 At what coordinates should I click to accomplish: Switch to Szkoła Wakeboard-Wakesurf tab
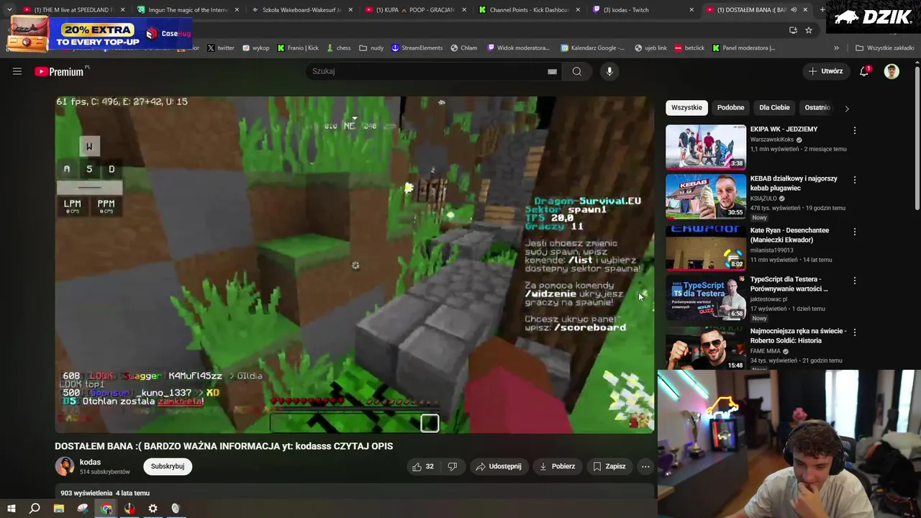coord(302,10)
